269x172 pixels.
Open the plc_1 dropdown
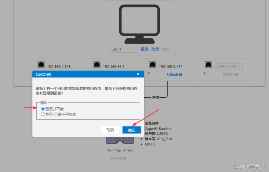124,49
